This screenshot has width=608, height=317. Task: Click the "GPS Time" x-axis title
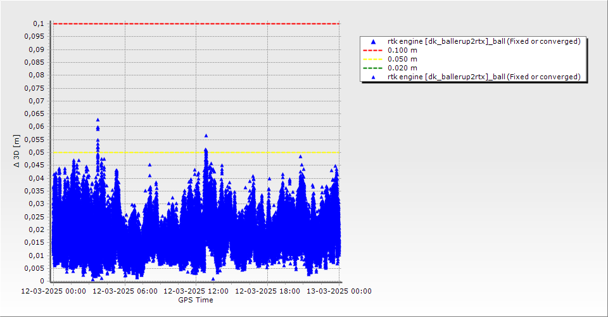[x=196, y=300]
